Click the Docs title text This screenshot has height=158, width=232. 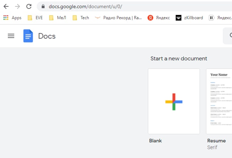[x=47, y=36]
